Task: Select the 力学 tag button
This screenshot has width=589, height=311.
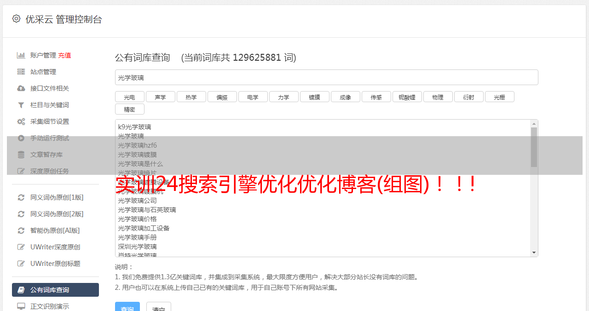Action: 283,97
